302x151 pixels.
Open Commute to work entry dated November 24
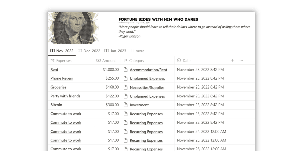pyautogui.click(x=66, y=132)
